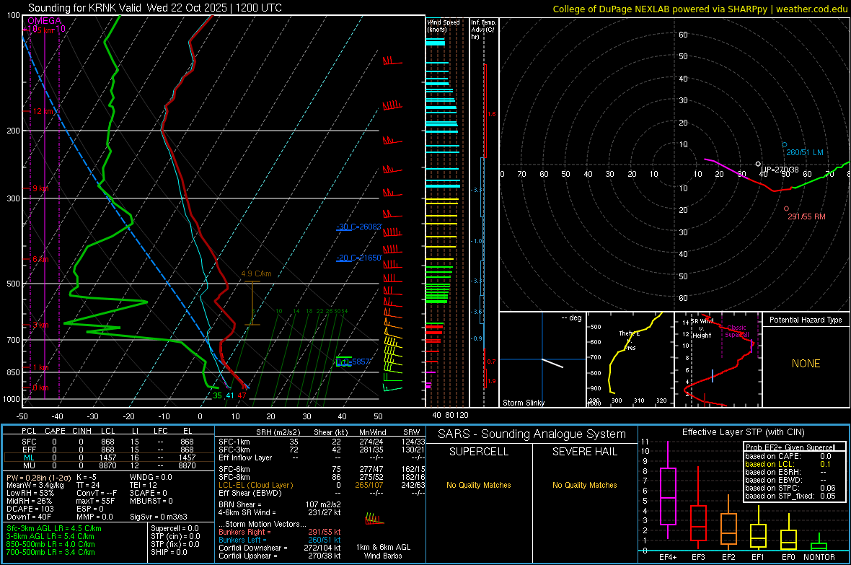Click the orange 'LCL-EL (Cloud Layer)' row
This screenshot has width=851, height=565.
tap(322, 485)
